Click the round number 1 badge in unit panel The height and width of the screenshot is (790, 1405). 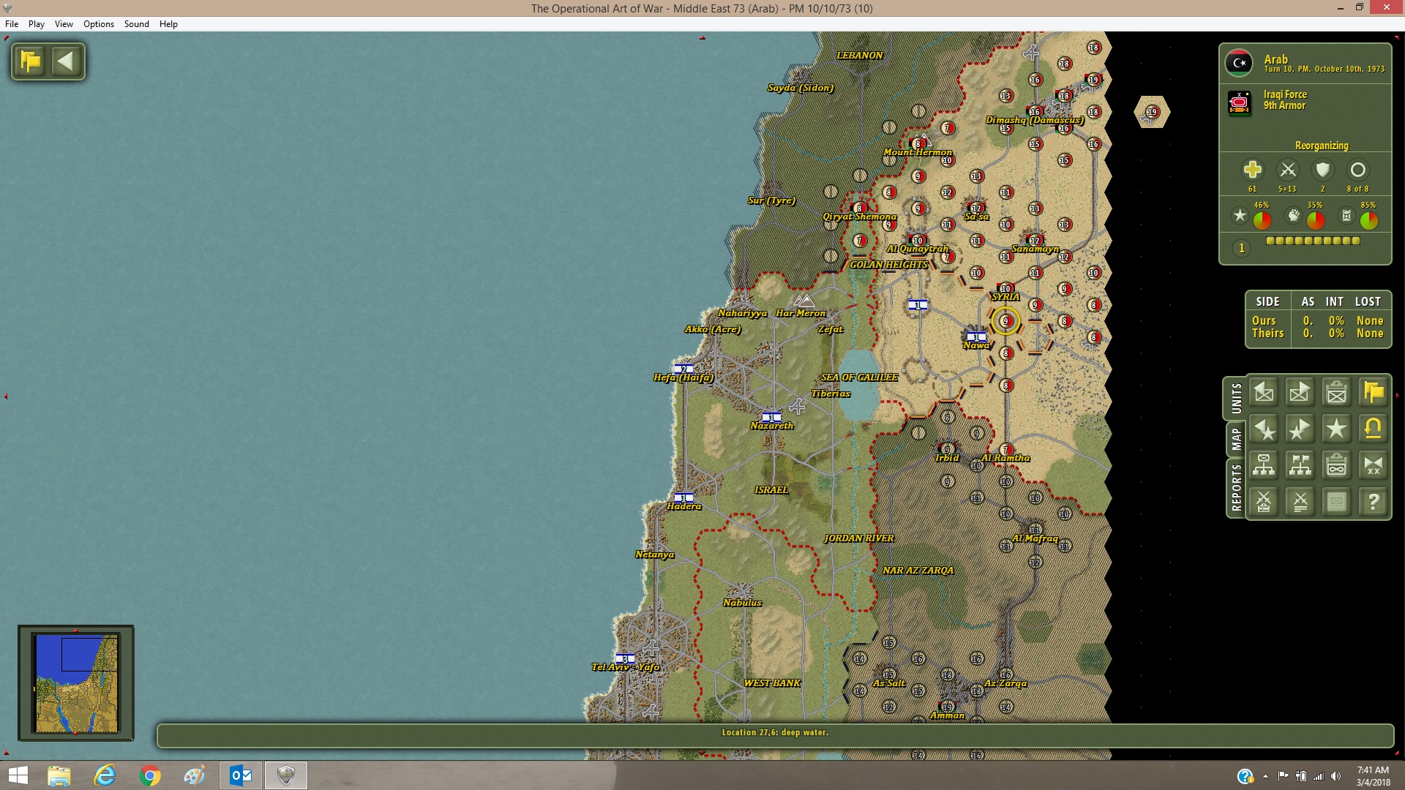point(1241,248)
